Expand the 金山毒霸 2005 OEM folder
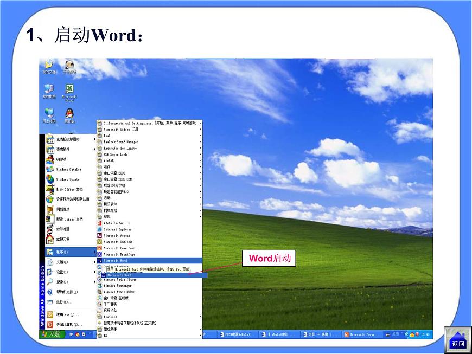472x354 pixels. pyautogui.click(x=149, y=179)
